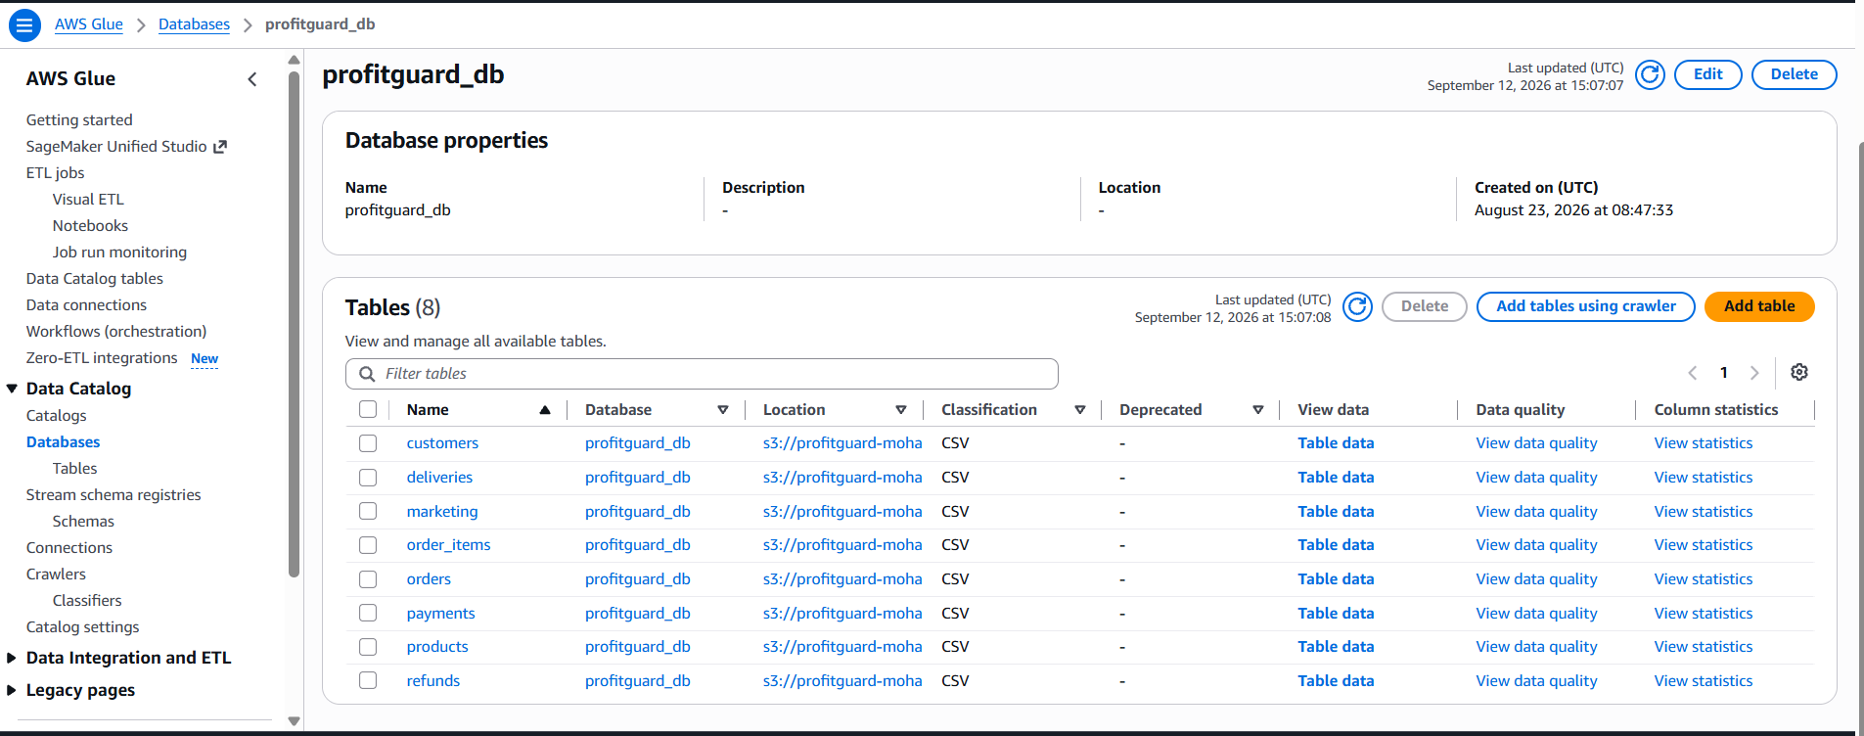Sort by Classification column dropdown arrow
This screenshot has height=736, width=1864.
tap(1080, 410)
